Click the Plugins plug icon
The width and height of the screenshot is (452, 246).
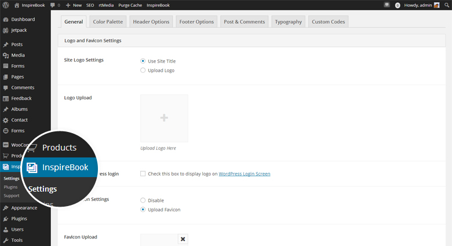(x=6, y=219)
